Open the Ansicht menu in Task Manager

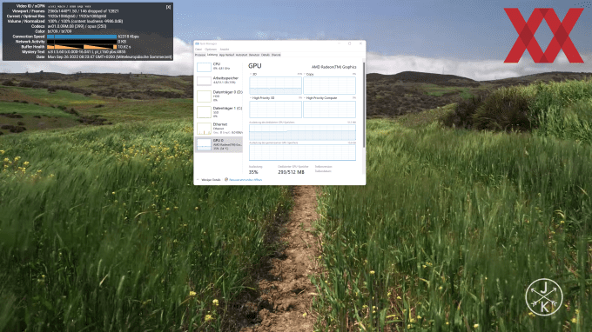[x=225, y=50]
